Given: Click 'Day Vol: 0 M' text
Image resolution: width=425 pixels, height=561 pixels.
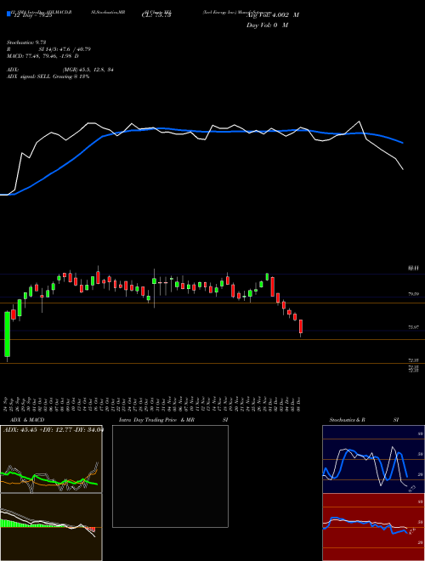Looking at the screenshot, I should 267,25.
